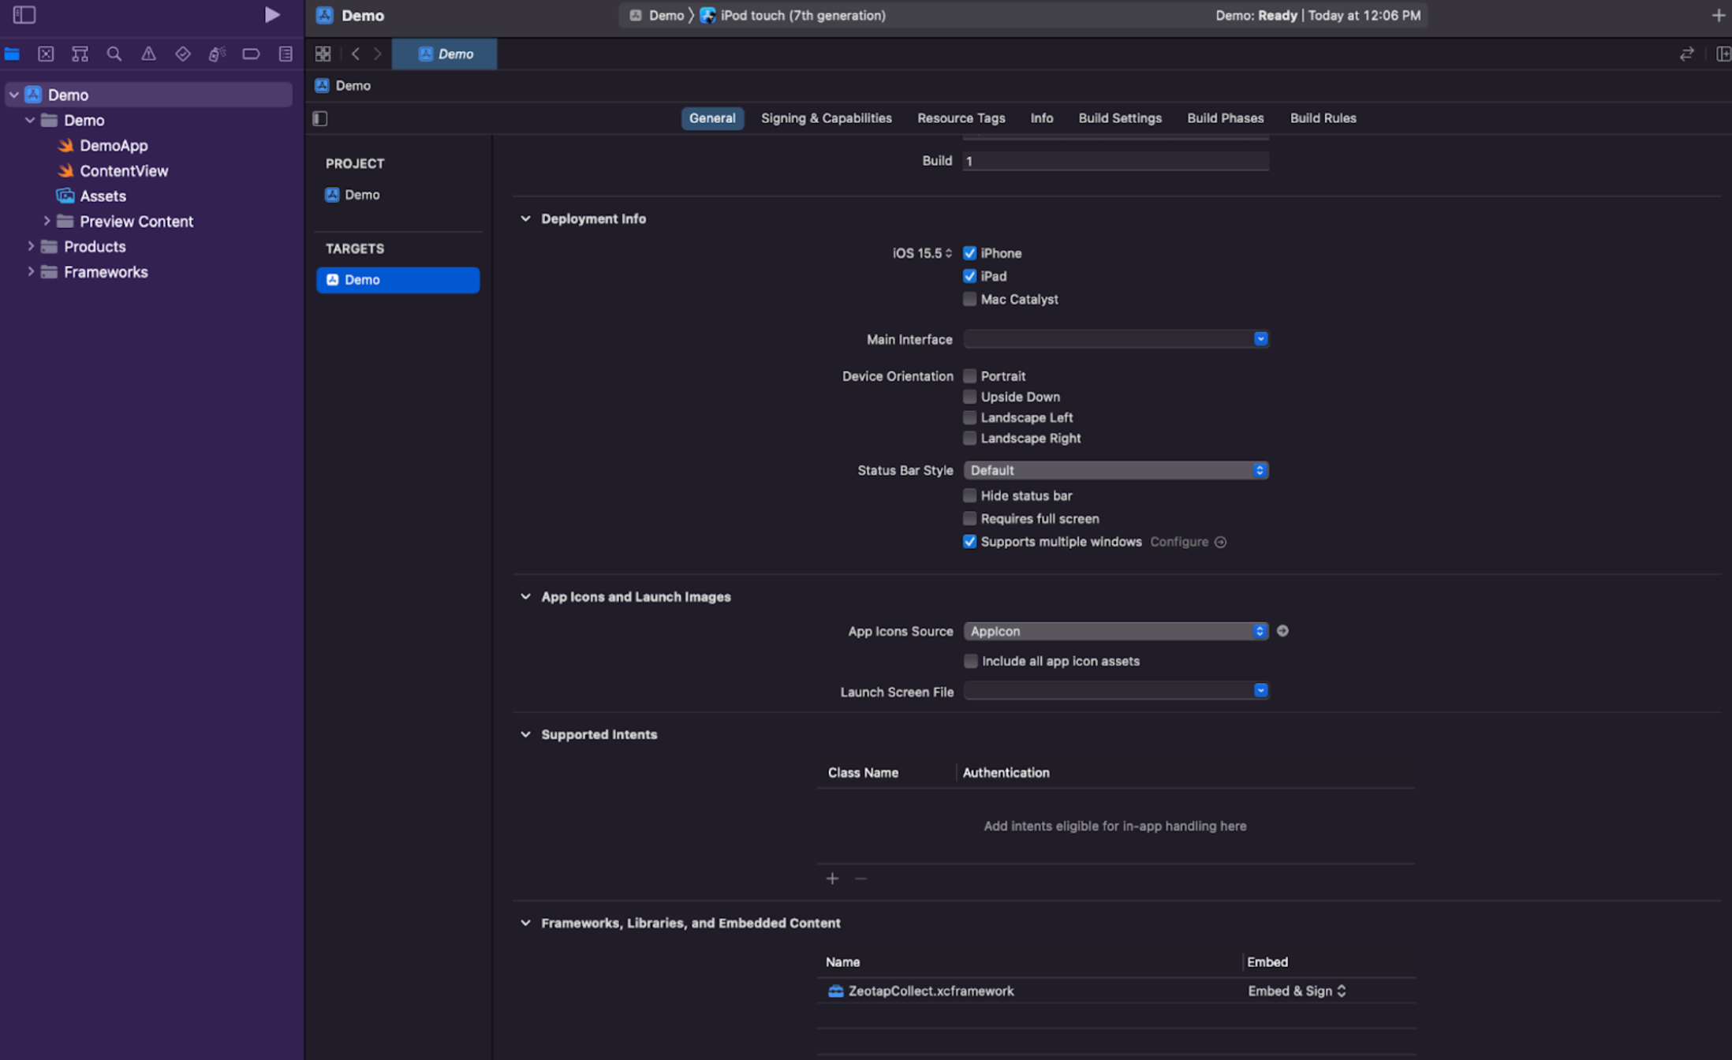Click Configure next to Supports multiple windows

click(x=1180, y=542)
